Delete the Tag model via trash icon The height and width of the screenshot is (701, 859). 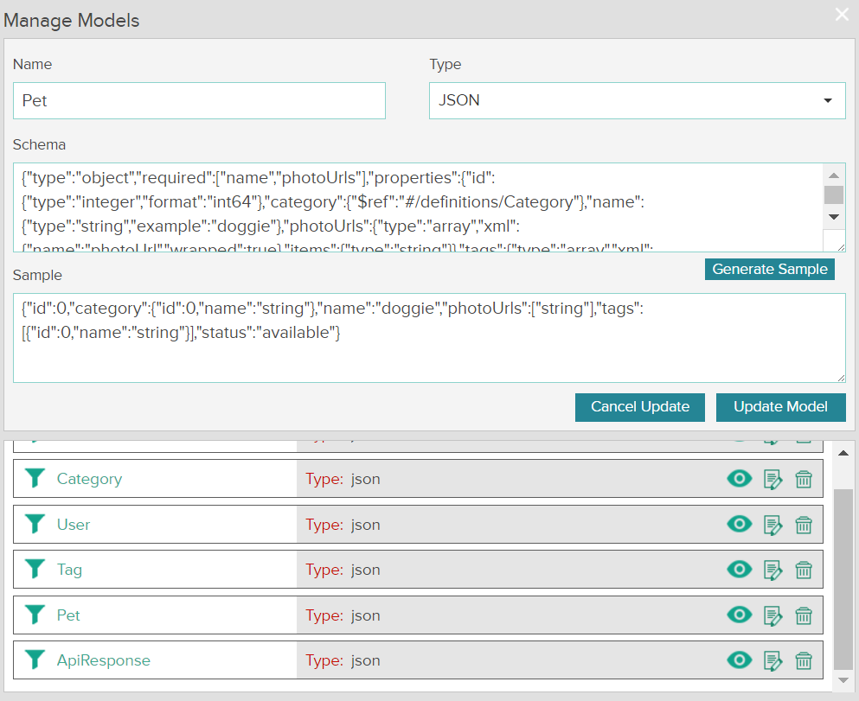pos(804,570)
